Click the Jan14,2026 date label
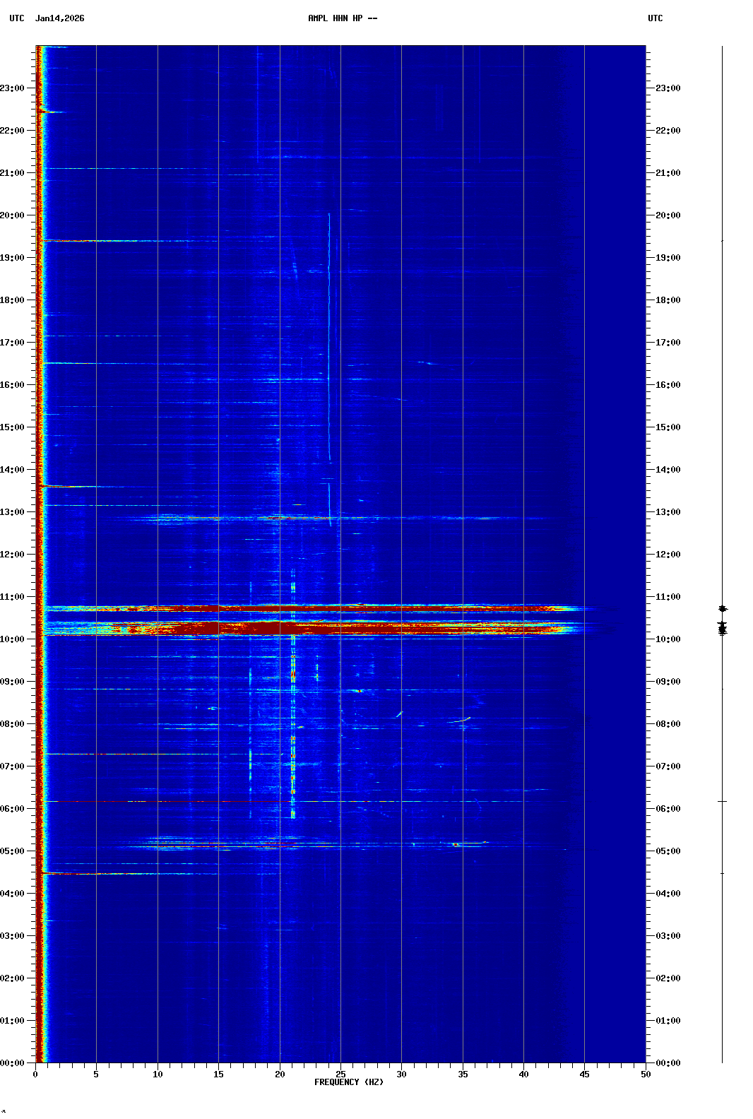753x1119 pixels. point(59,18)
